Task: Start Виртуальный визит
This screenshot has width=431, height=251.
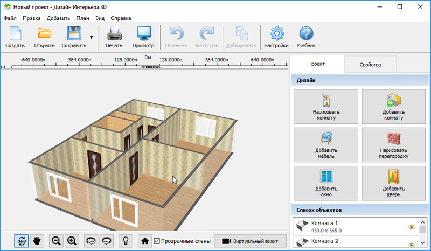Action: coord(250,241)
